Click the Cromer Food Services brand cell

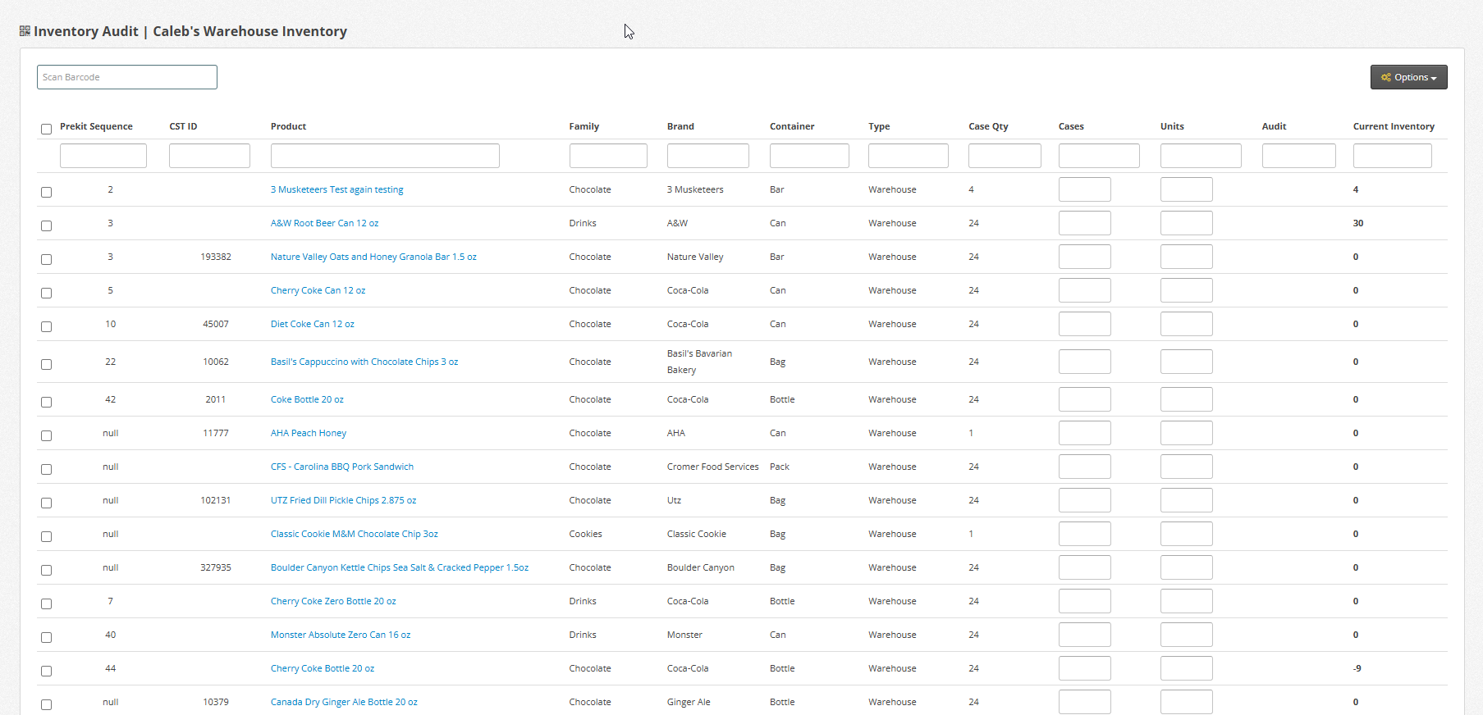tap(712, 467)
